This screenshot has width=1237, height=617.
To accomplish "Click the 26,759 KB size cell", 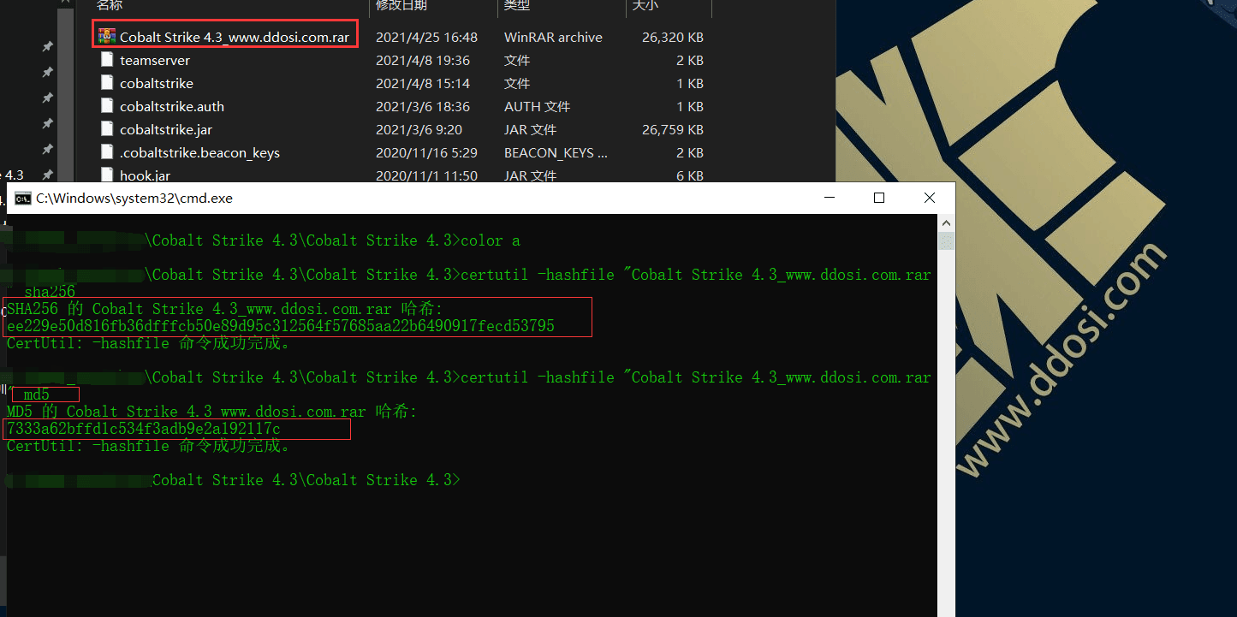I will point(673,129).
